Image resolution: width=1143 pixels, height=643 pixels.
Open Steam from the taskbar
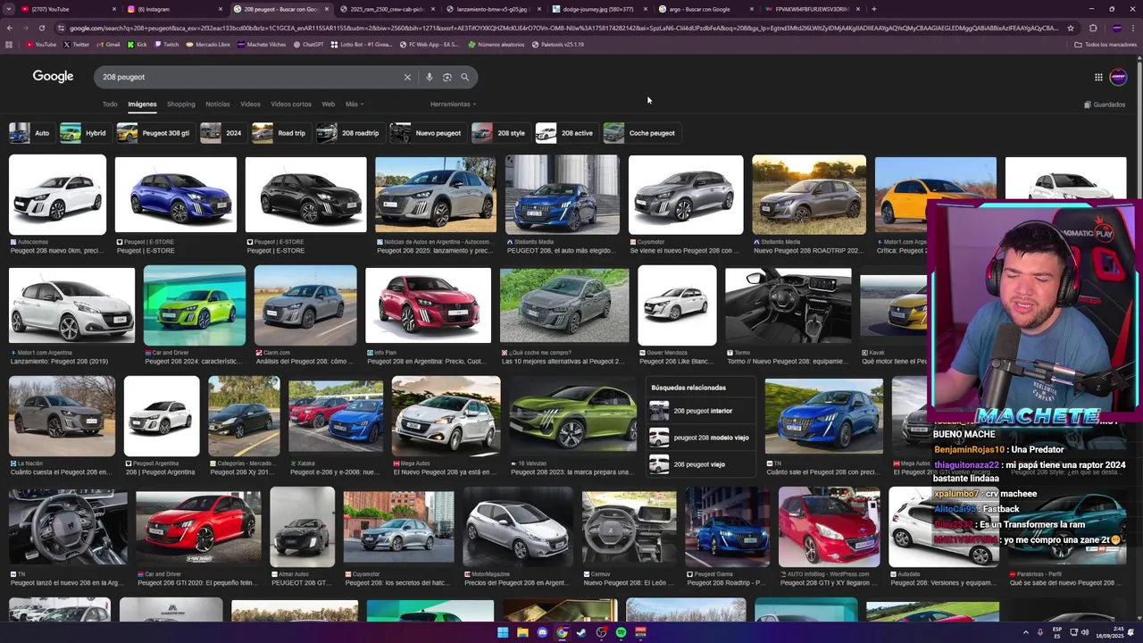[581, 632]
